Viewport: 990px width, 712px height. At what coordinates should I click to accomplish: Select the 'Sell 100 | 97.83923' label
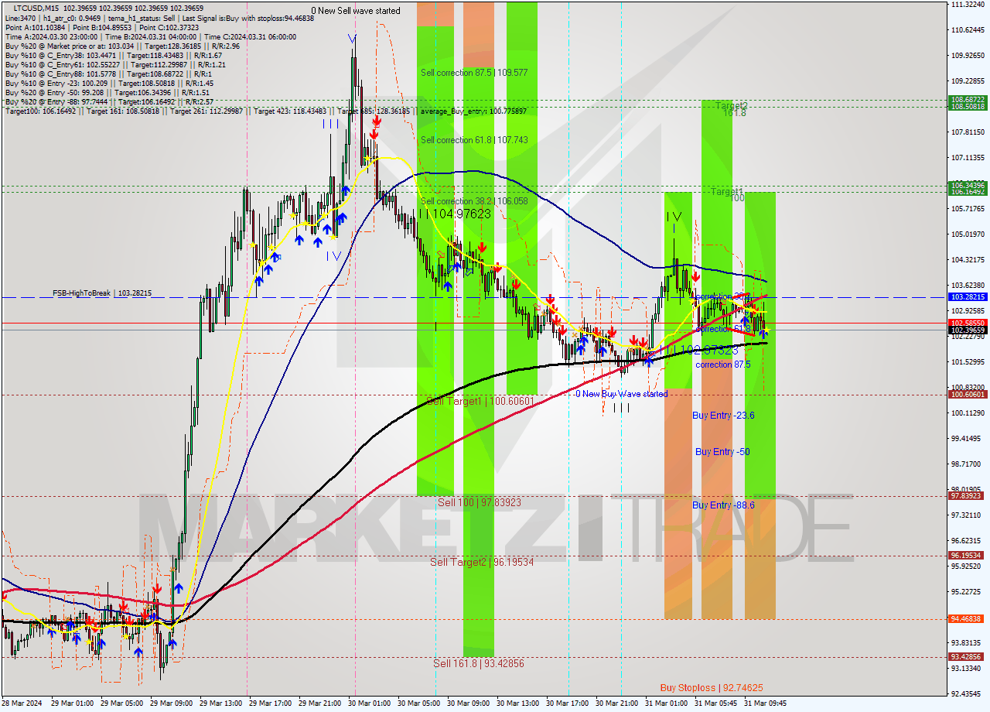pyautogui.click(x=480, y=502)
